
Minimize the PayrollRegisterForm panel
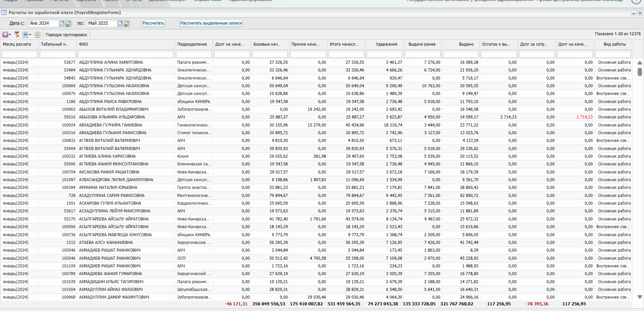point(634,13)
